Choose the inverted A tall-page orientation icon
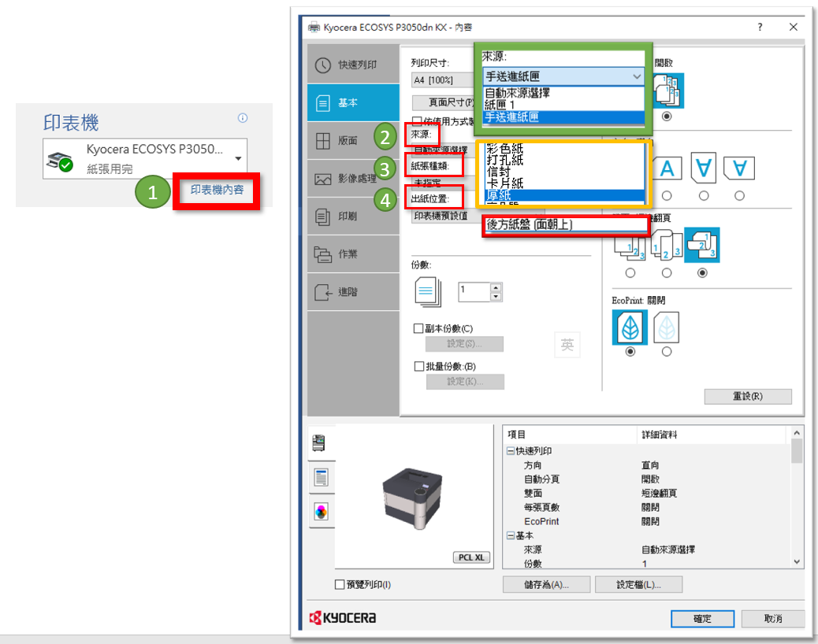Screen dimensions: 818x644 703,168
